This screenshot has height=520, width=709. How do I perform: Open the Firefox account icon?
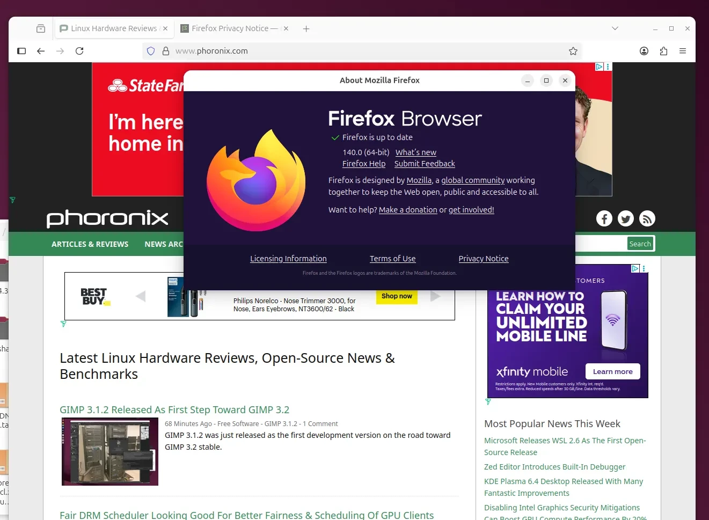click(644, 51)
